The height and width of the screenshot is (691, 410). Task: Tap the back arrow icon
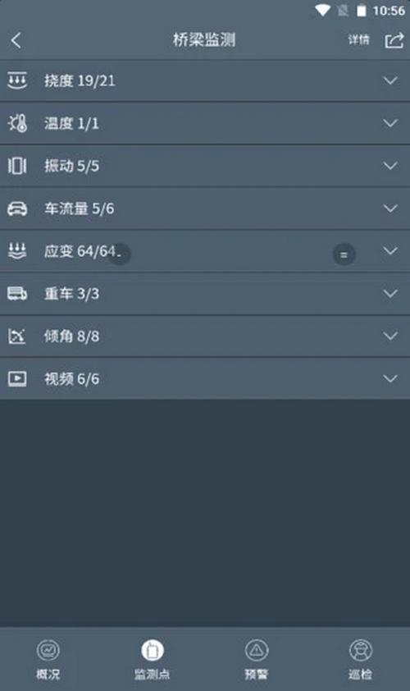coord(16,40)
